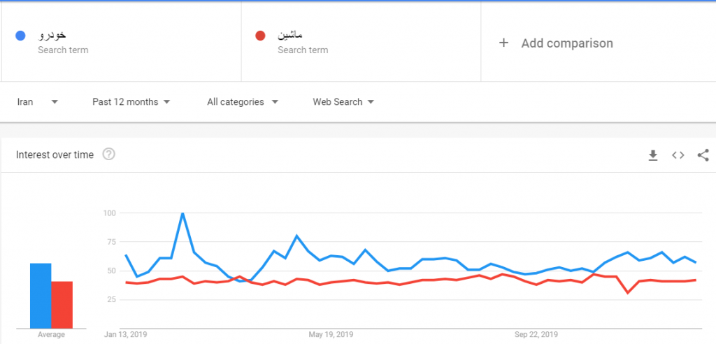Open the Iran region dropdown
Screen dimensions: 716x344
[x=38, y=102]
